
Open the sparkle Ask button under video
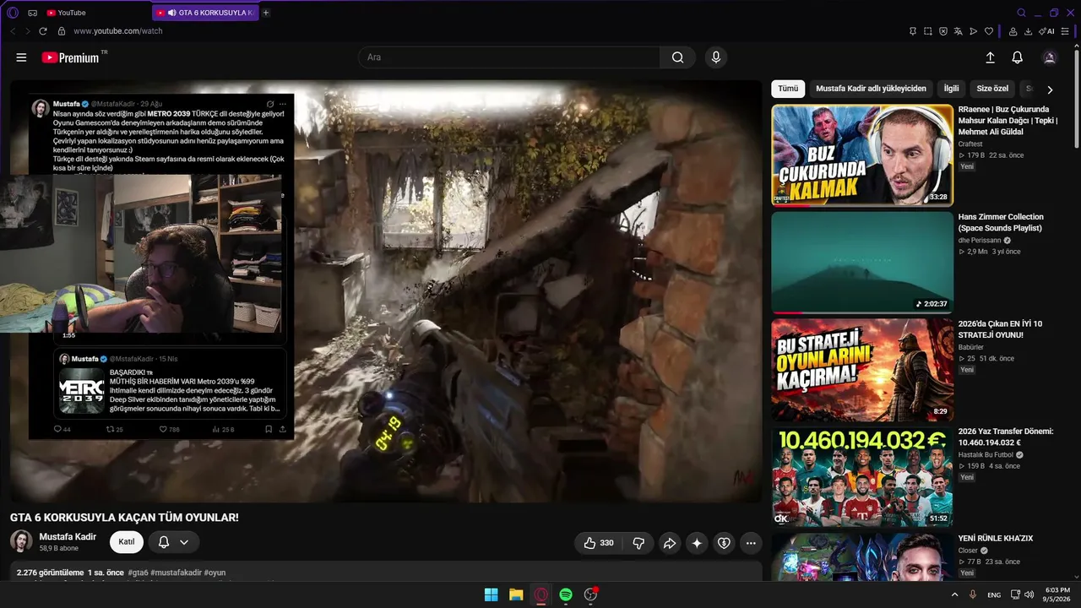pos(697,543)
